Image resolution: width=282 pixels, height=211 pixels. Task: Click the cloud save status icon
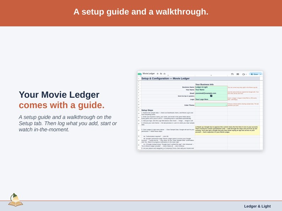pos(164,74)
